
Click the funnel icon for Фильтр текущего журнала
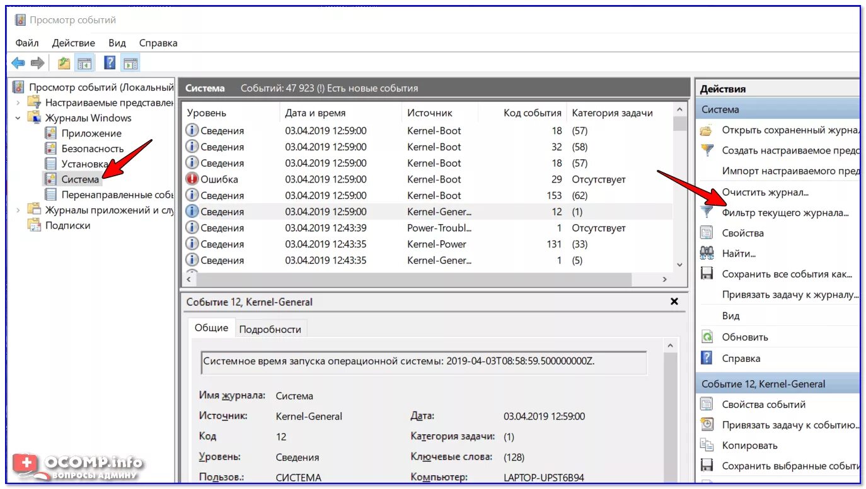click(707, 213)
